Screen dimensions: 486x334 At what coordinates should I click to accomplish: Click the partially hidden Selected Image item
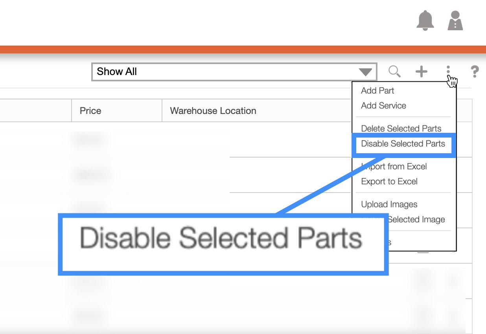tap(417, 220)
